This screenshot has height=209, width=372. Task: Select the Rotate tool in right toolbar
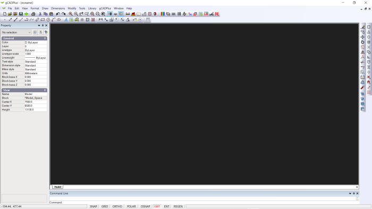coord(362,42)
